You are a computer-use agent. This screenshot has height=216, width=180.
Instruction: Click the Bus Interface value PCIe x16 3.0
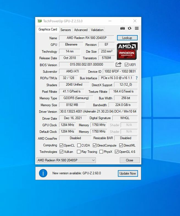pos(117,78)
